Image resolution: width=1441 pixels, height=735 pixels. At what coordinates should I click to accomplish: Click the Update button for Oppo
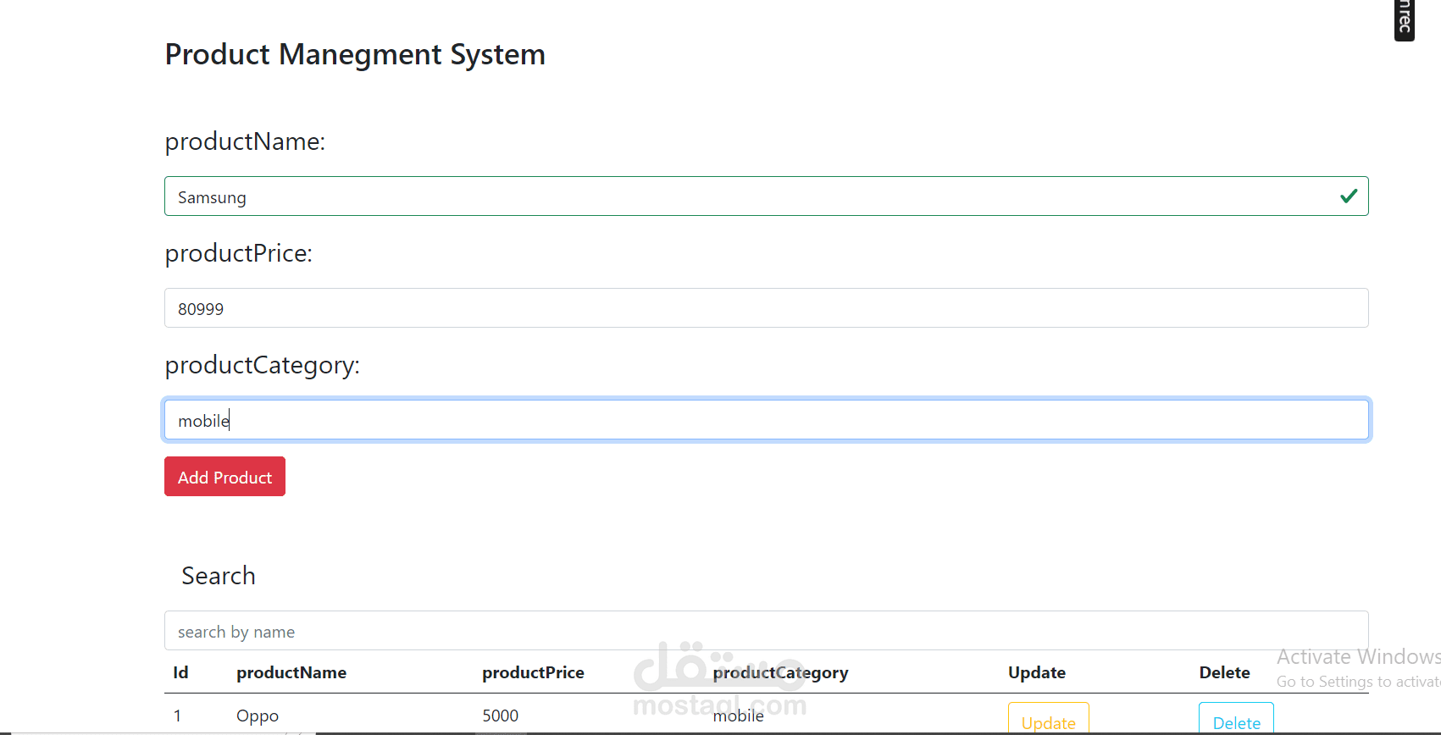(1048, 719)
